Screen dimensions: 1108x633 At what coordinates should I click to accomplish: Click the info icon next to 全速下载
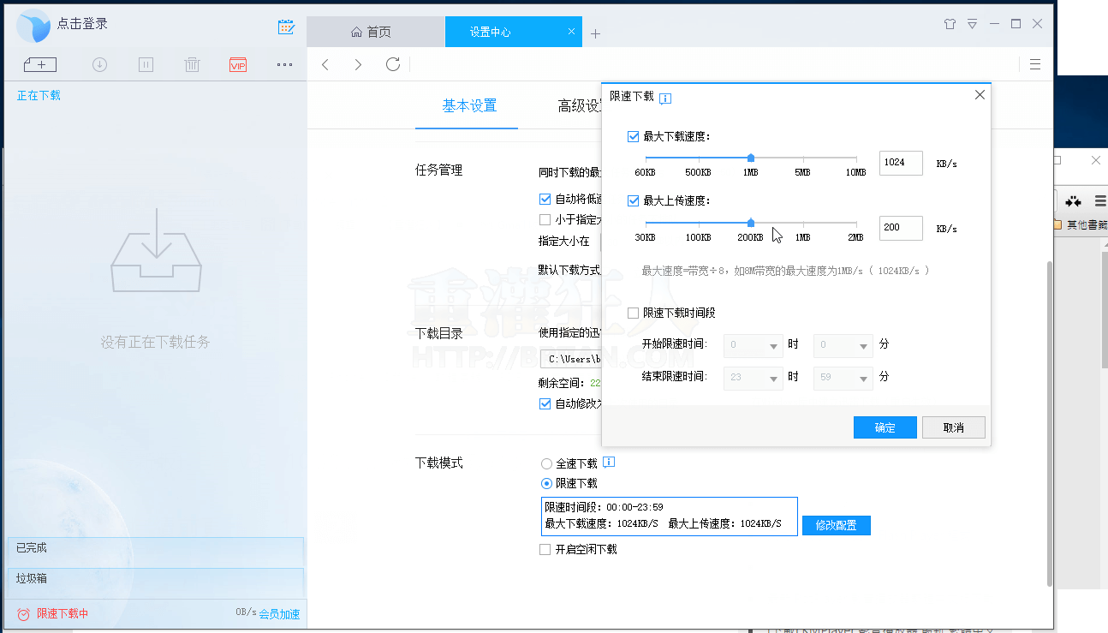(609, 463)
